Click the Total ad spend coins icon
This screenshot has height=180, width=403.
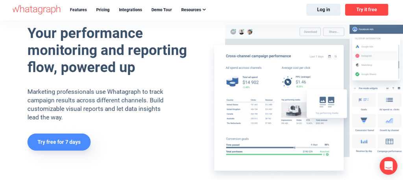point(232,82)
